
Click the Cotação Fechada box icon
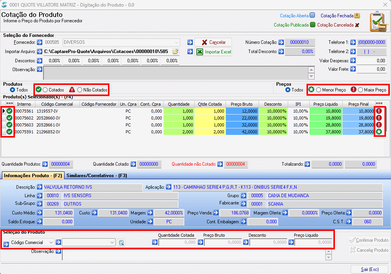(x=357, y=15)
